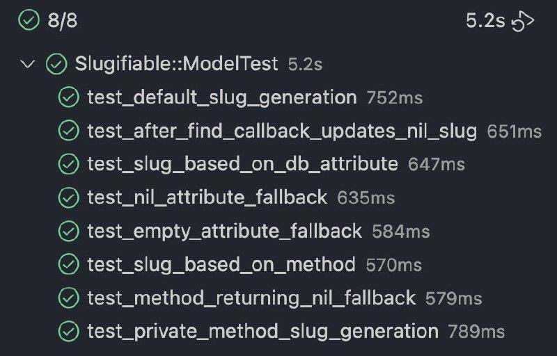Select test_default_slug_generation test
557x356 pixels.
point(221,98)
